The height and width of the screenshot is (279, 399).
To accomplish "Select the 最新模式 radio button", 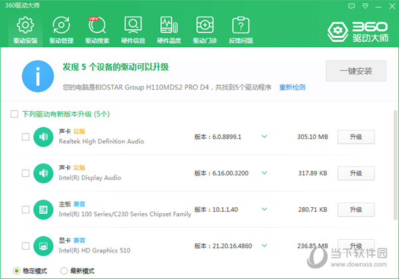I will tap(64, 270).
